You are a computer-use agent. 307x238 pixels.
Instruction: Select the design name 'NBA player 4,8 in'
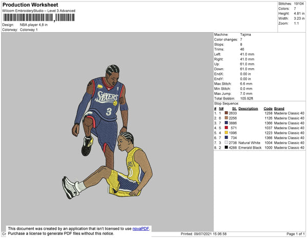[x=34, y=25]
